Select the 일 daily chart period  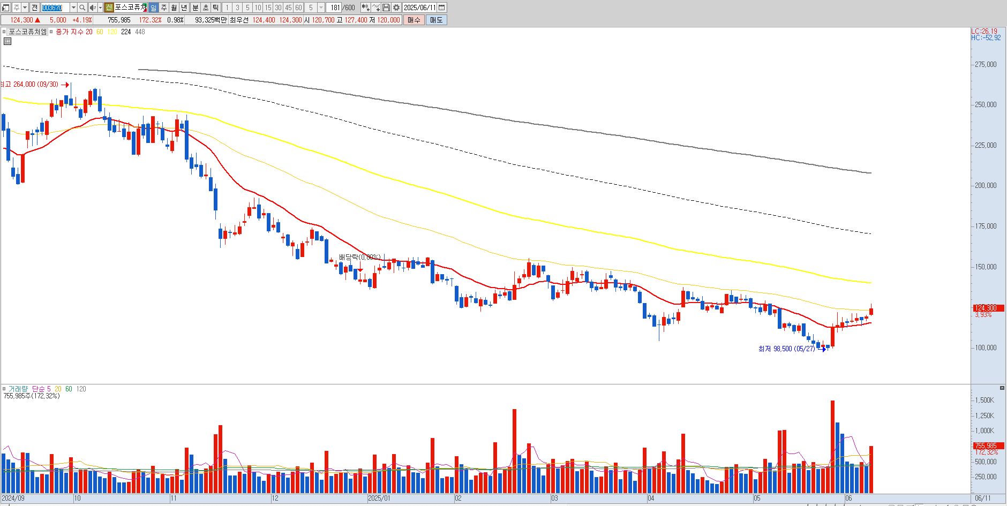(x=153, y=7)
